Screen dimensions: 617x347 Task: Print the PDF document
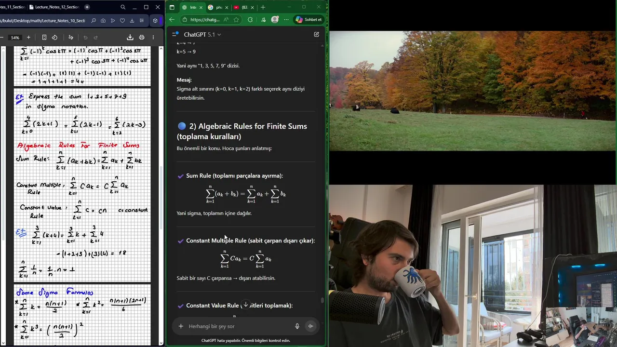[141, 37]
